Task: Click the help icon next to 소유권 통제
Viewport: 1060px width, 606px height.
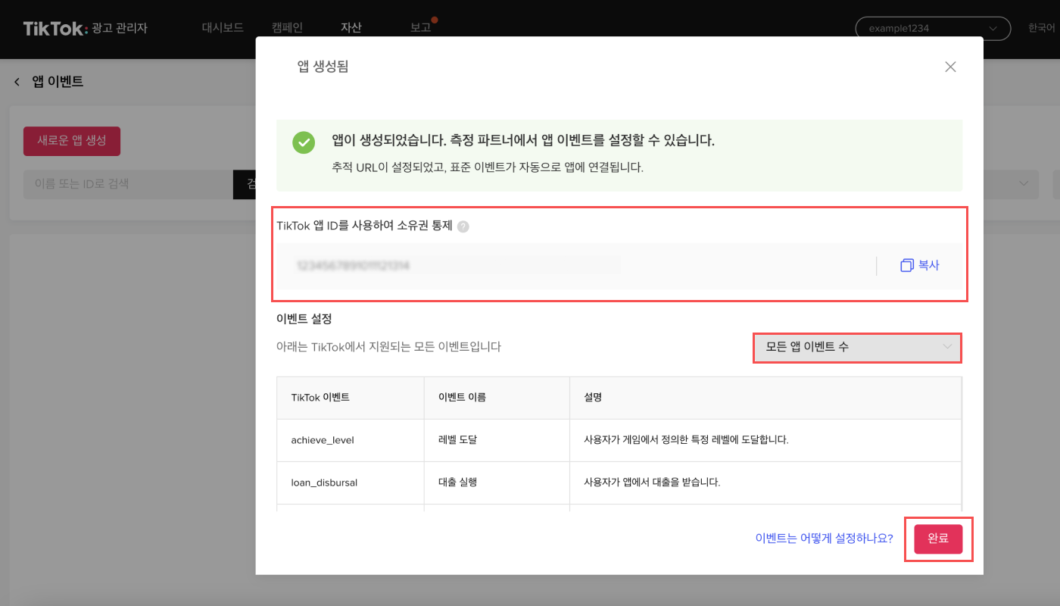Action: click(463, 226)
